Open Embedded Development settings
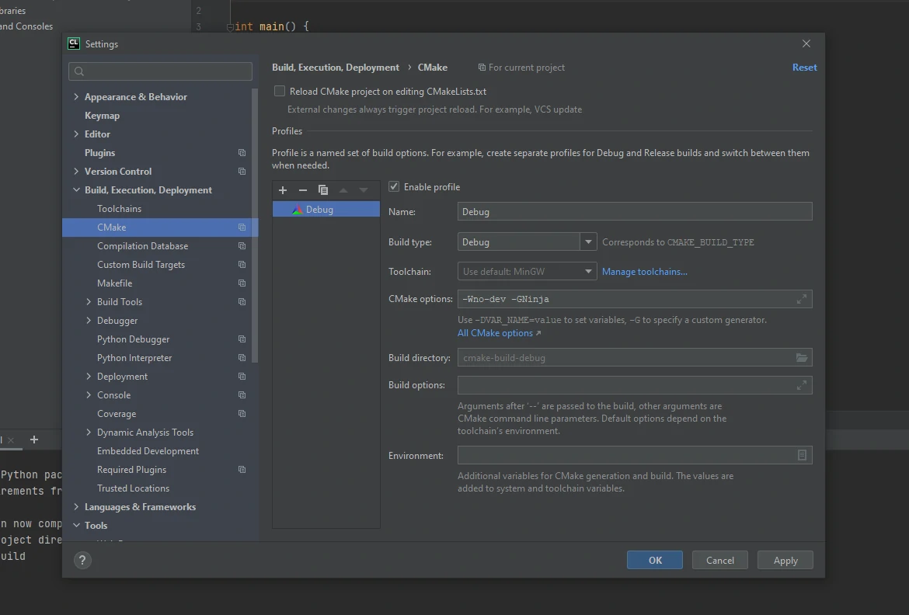 pyautogui.click(x=148, y=451)
